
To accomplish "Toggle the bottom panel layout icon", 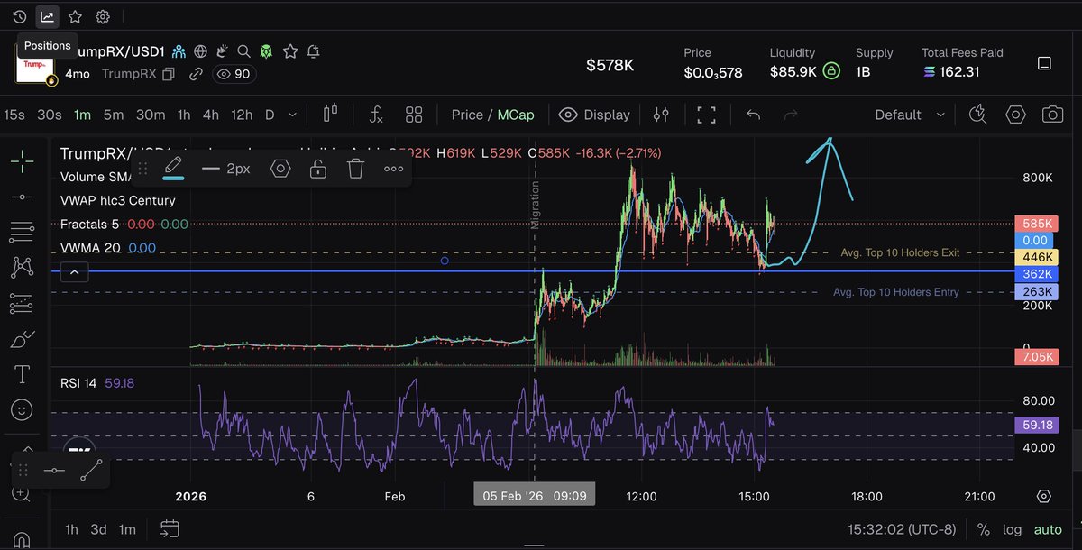I will click(1044, 63).
